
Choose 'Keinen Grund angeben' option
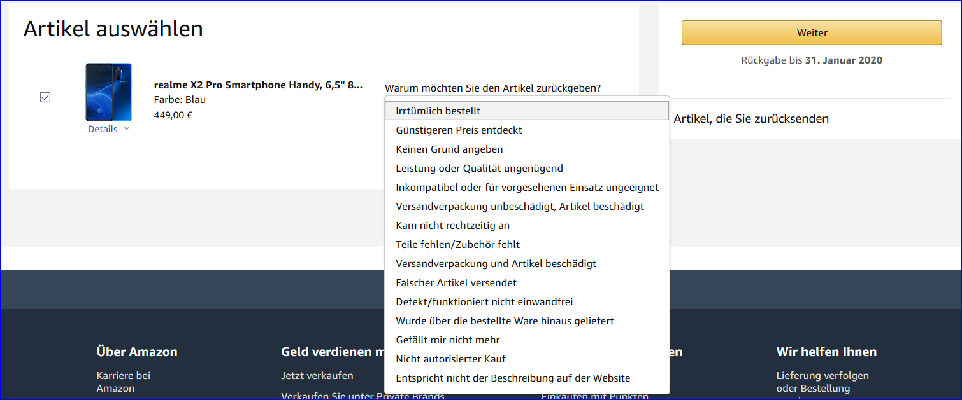tap(528, 149)
